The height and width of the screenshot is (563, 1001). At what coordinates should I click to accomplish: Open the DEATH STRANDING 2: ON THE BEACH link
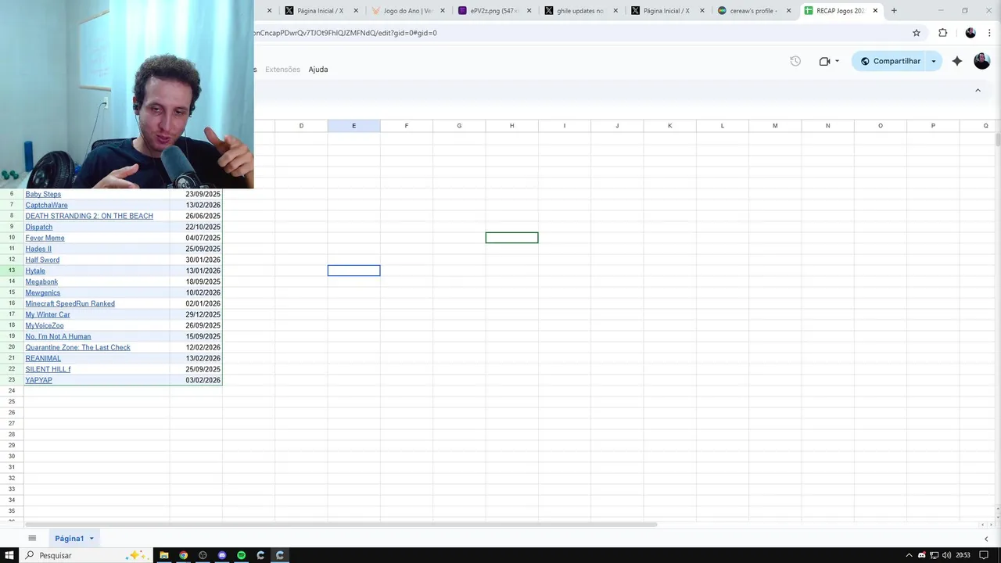coord(89,216)
